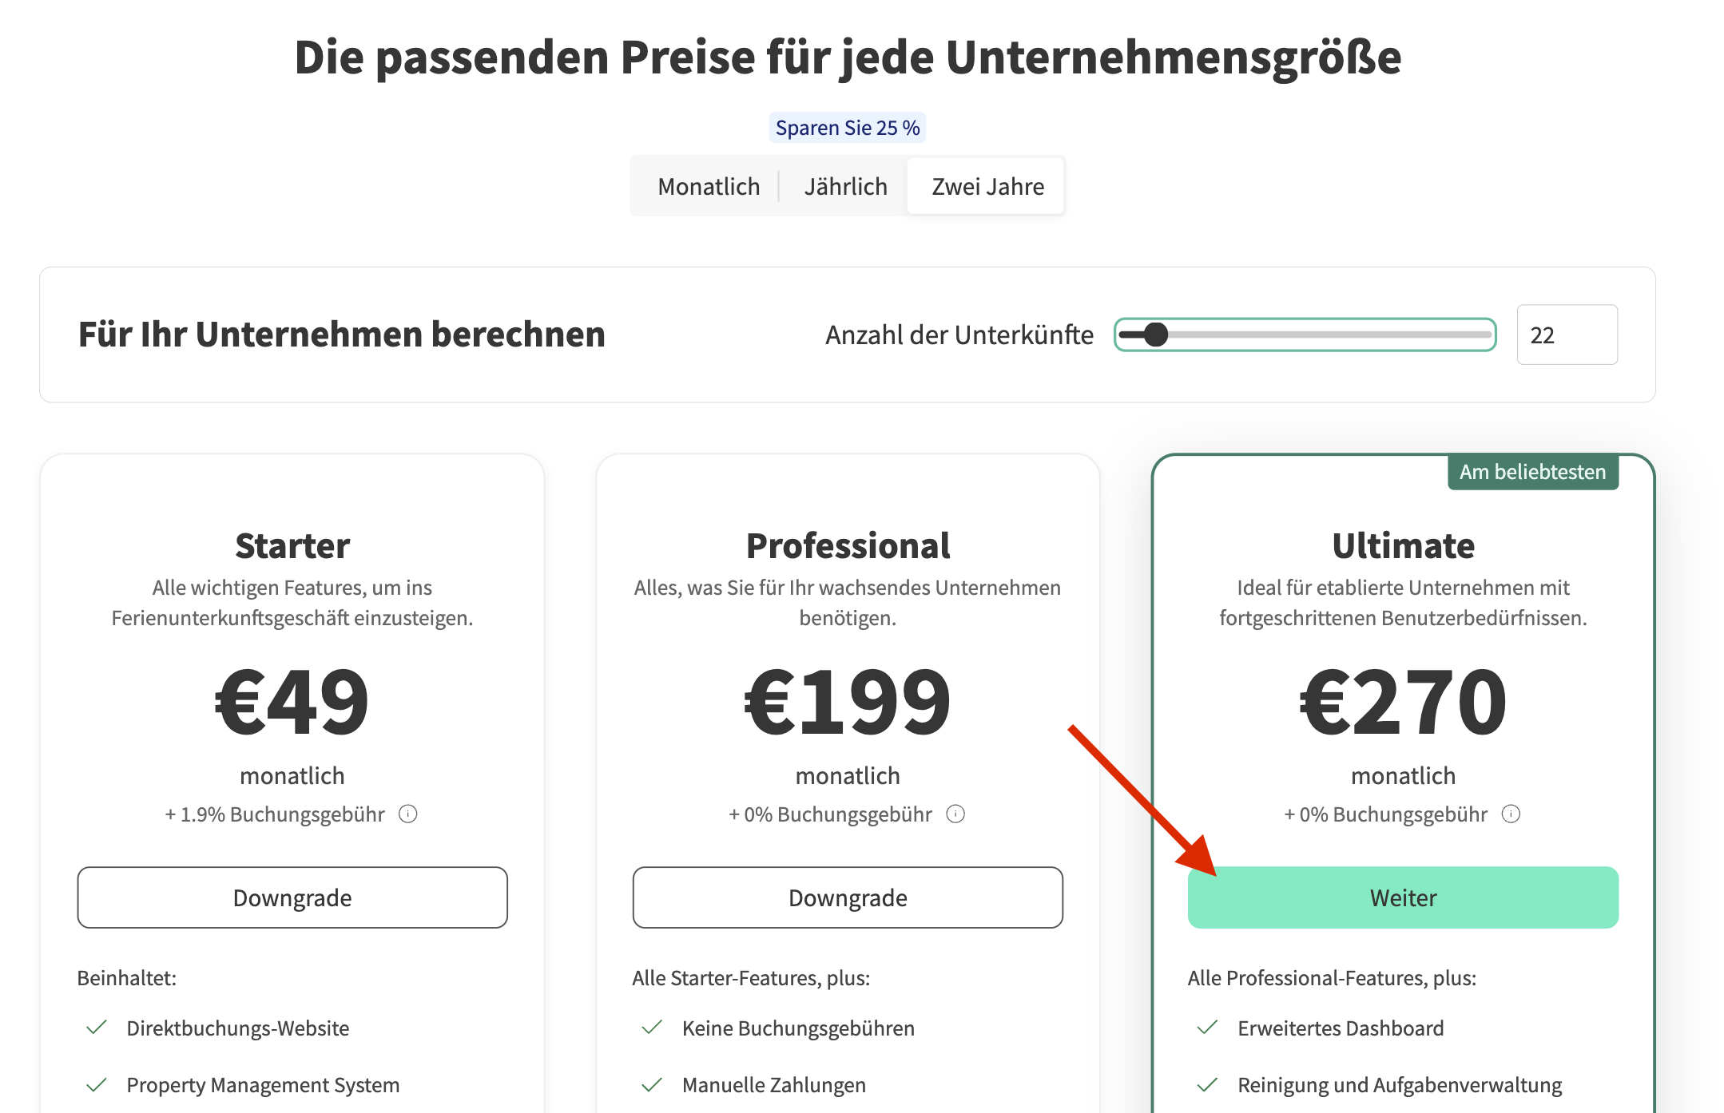The image size is (1724, 1113).
Task: Click info icon in Ultimate plan card
Action: tap(1511, 814)
